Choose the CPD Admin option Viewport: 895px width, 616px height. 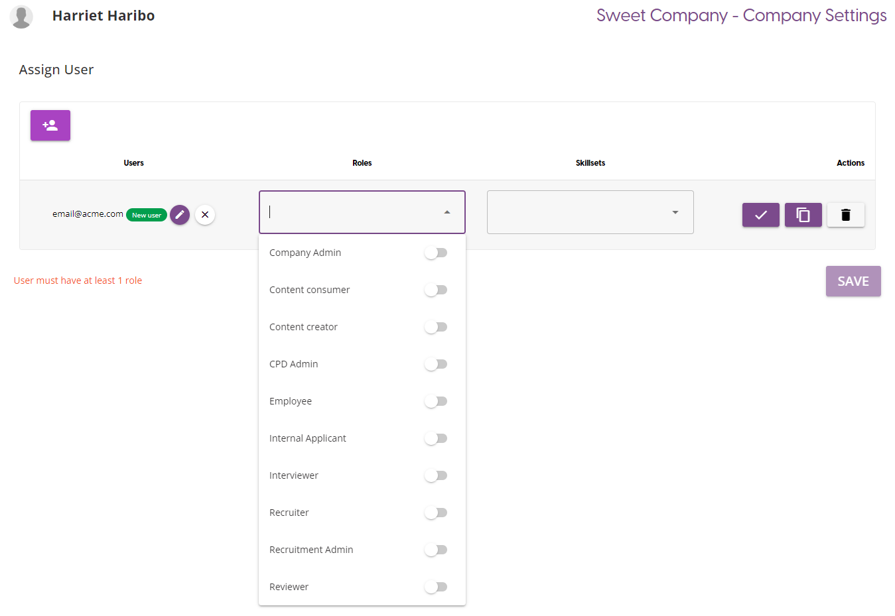tap(294, 364)
